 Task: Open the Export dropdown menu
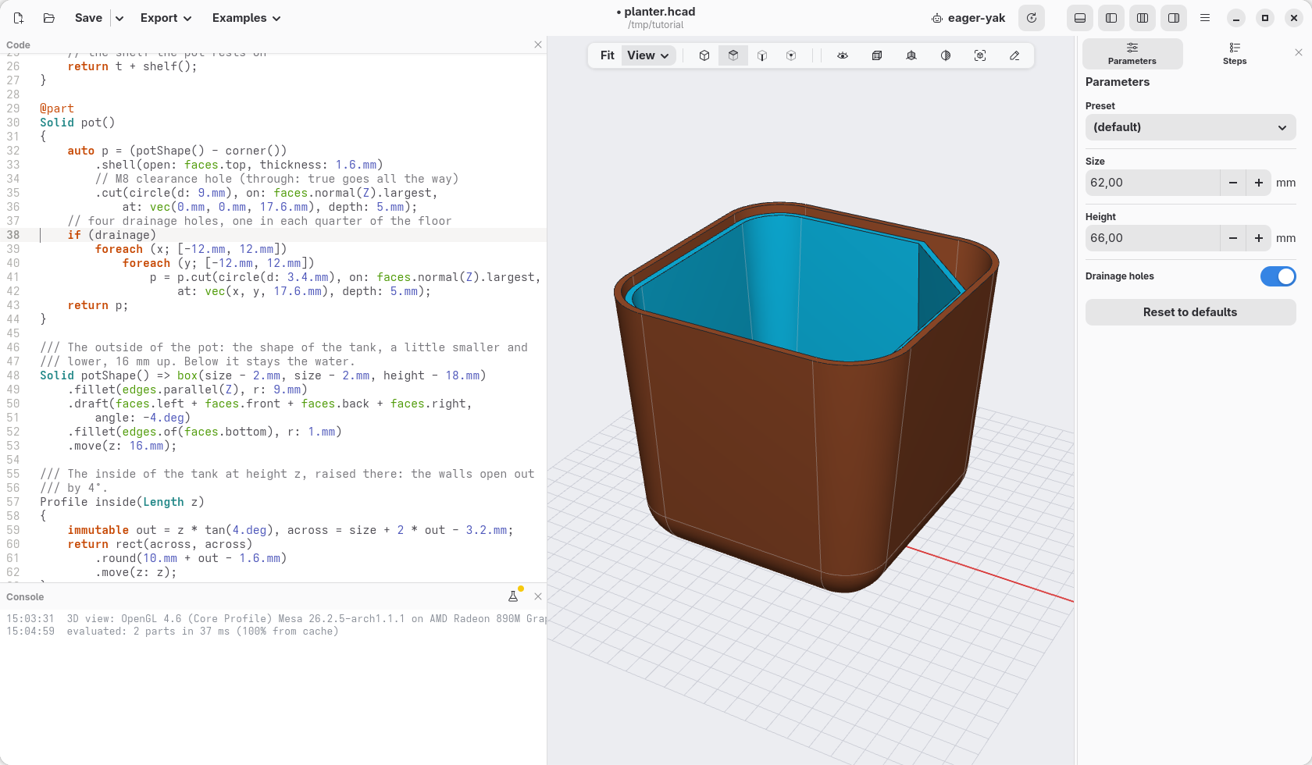click(166, 18)
